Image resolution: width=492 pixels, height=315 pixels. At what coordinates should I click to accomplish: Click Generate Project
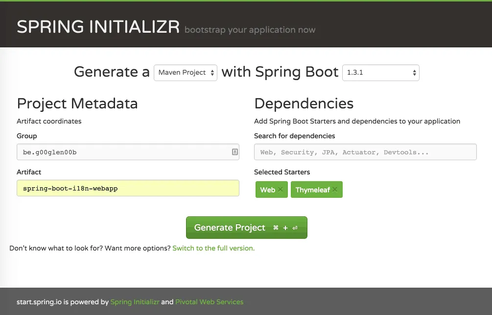[x=230, y=228]
